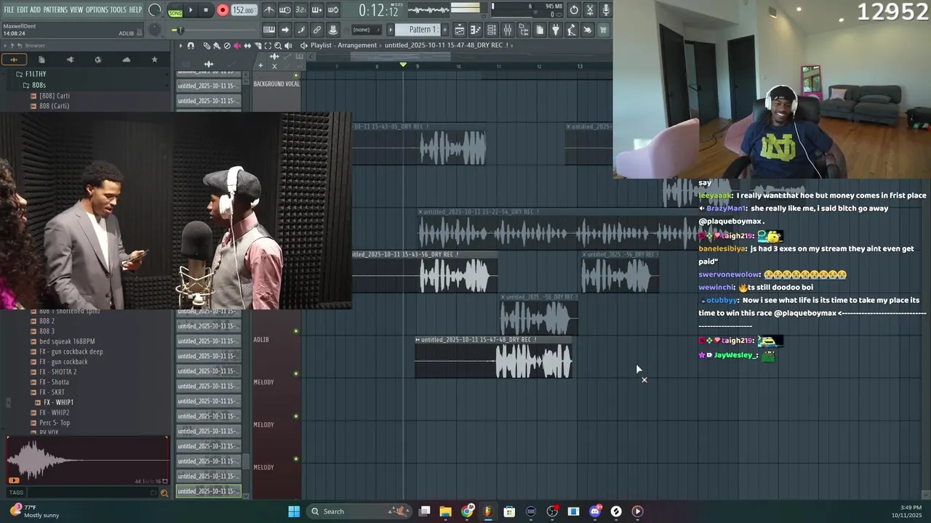Click the playlist speaker playback tool icon

pos(288,46)
